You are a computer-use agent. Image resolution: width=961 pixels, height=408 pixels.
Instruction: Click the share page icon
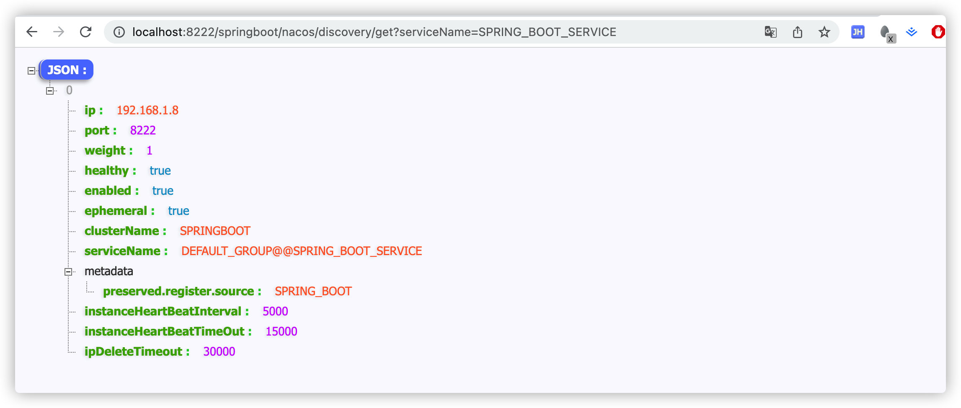coord(798,31)
